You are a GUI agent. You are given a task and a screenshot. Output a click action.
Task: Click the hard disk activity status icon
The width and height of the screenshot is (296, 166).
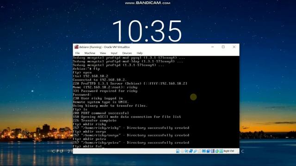178,151
